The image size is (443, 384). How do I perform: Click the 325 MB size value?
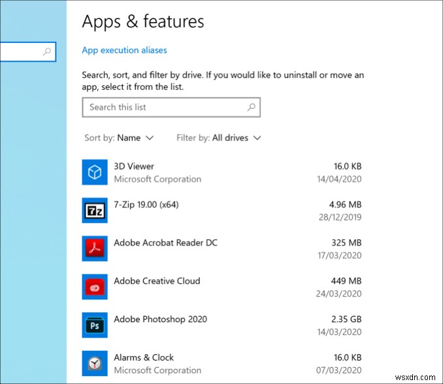click(346, 243)
